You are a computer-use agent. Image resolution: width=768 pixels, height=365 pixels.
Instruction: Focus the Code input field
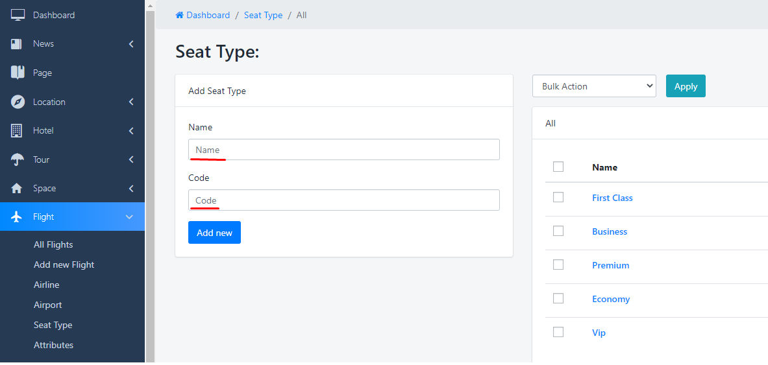[344, 200]
